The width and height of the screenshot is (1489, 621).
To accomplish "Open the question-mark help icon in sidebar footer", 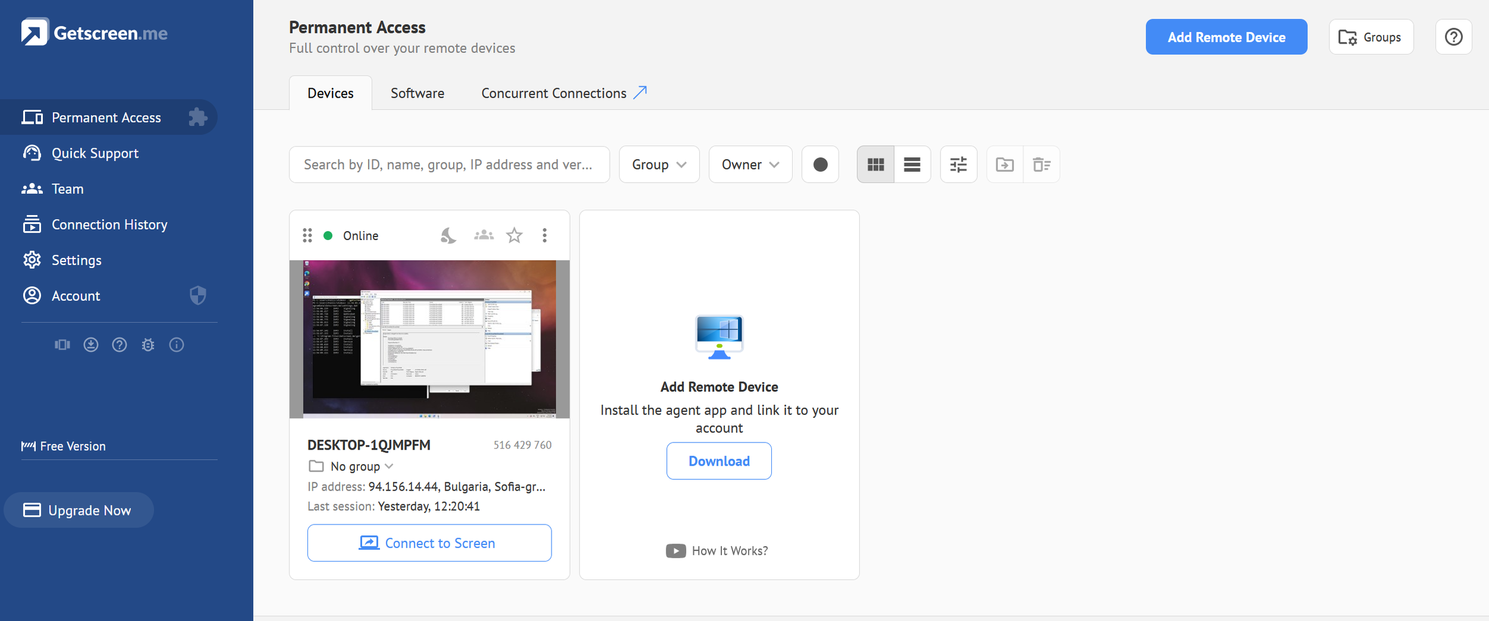I will pos(120,345).
